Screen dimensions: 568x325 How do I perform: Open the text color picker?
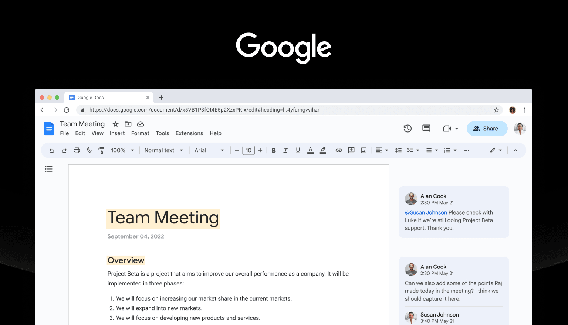click(310, 150)
